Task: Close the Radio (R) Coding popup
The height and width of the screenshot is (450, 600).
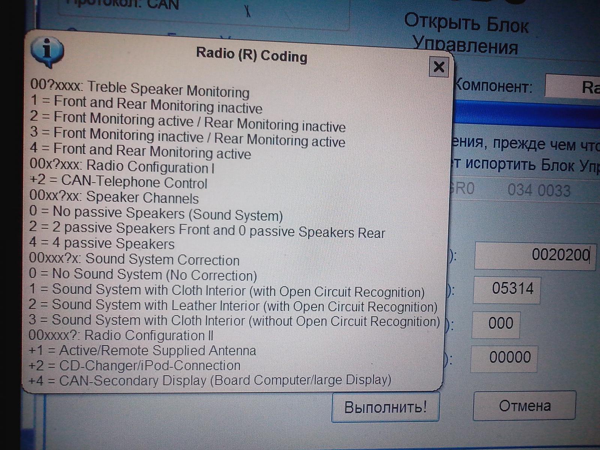Action: coord(439,67)
